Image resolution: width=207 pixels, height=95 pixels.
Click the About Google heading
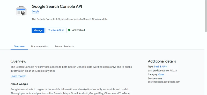[x=19, y=84]
